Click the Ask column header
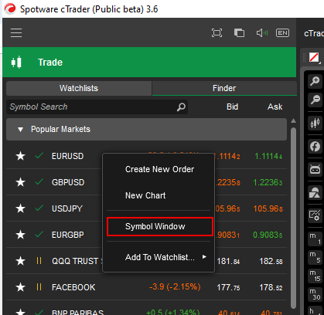324x315 pixels. [x=275, y=107]
